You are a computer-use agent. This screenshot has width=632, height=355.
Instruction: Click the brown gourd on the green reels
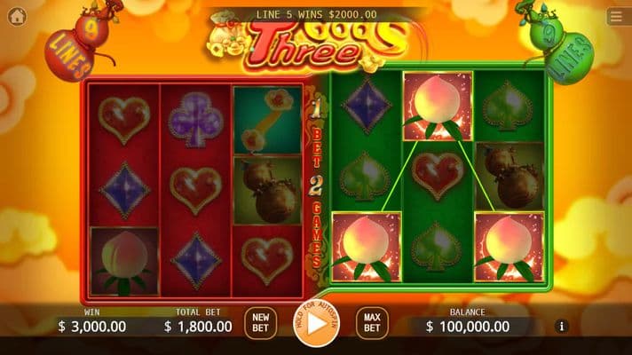510,176
